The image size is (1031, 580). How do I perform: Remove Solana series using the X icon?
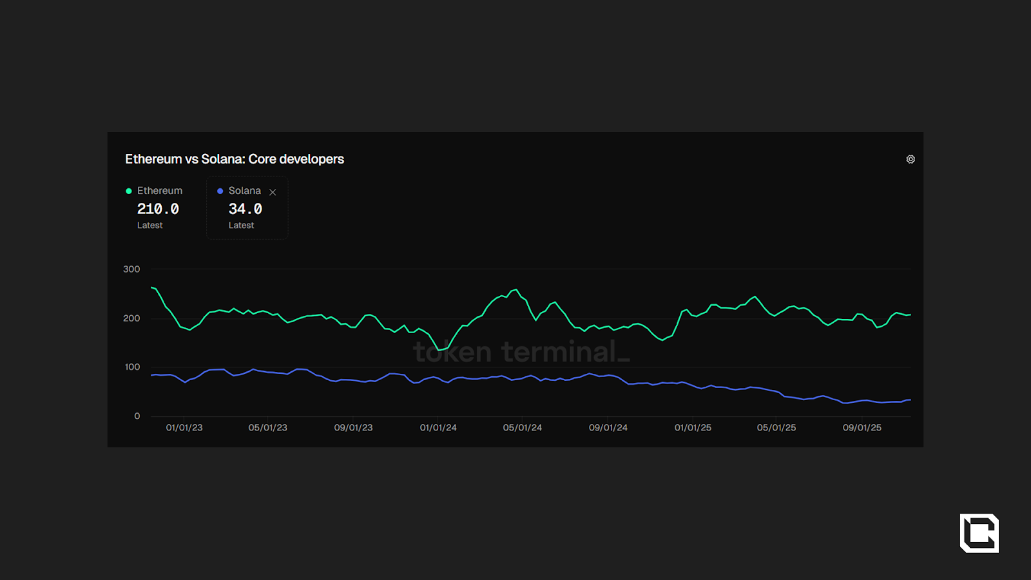pyautogui.click(x=273, y=192)
